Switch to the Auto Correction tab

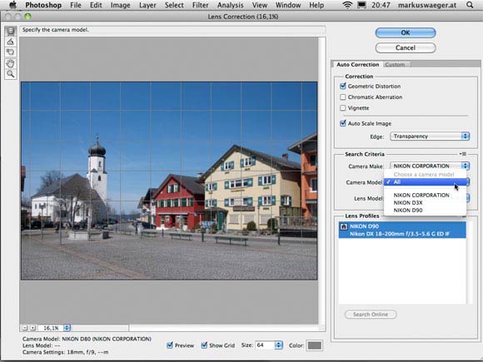[x=357, y=65]
